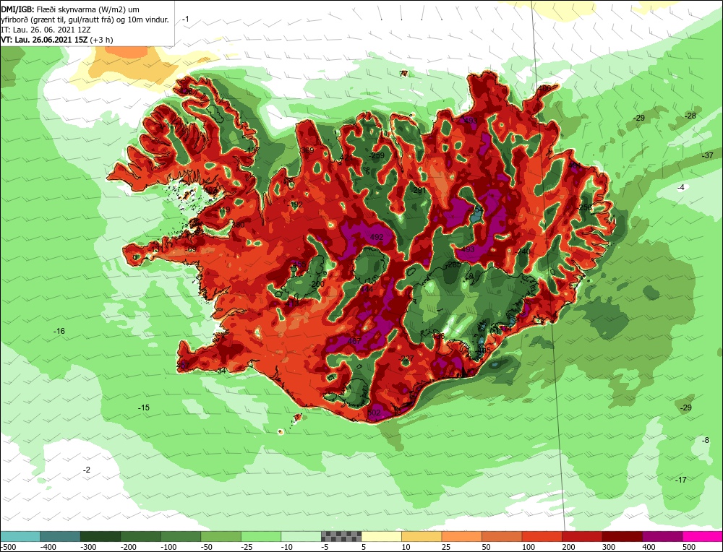The image size is (723, 552).
Task: Click the '-227' value in southern Iceland
Action: 406,358
